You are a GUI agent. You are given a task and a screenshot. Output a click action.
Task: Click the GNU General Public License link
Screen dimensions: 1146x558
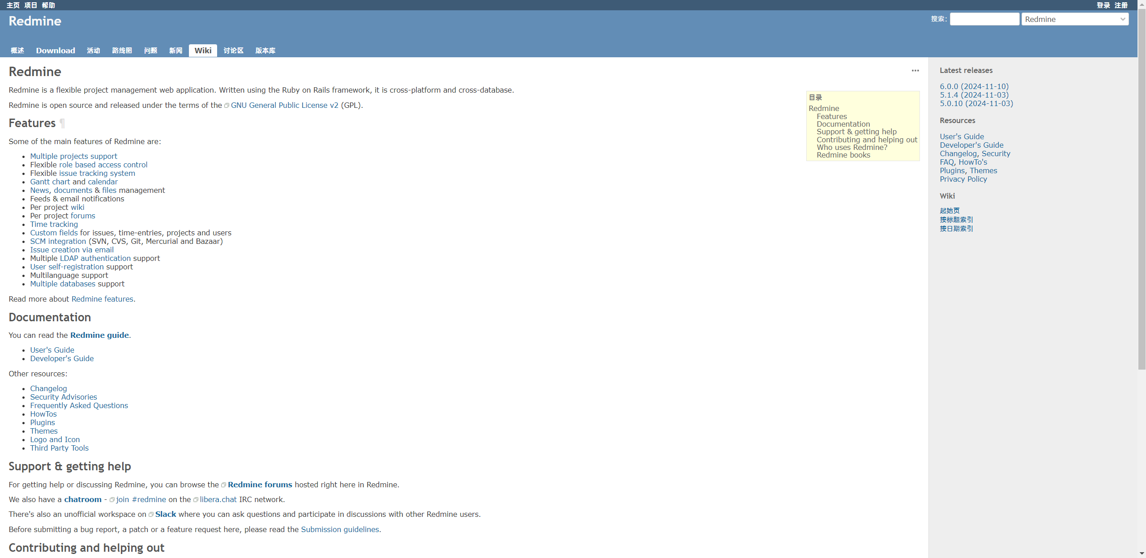click(285, 105)
